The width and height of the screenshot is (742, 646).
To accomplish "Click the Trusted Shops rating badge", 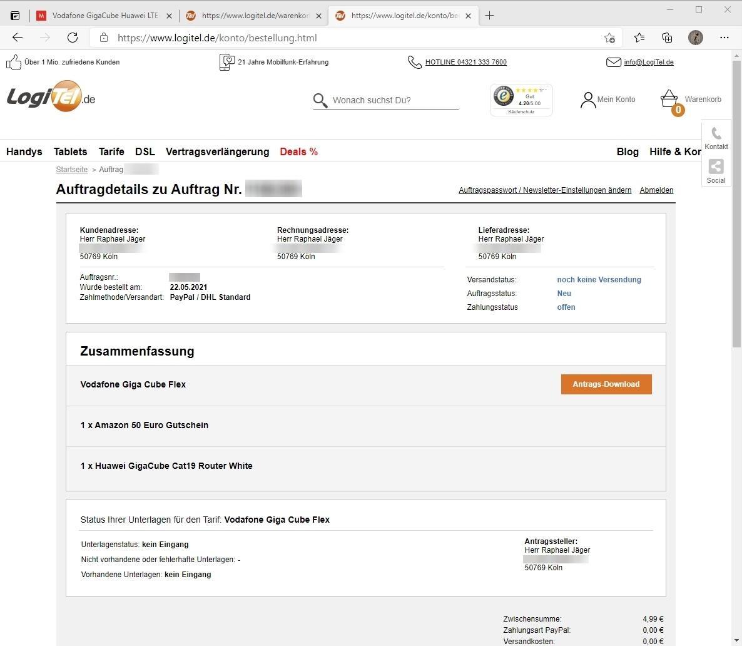I will coord(521,100).
